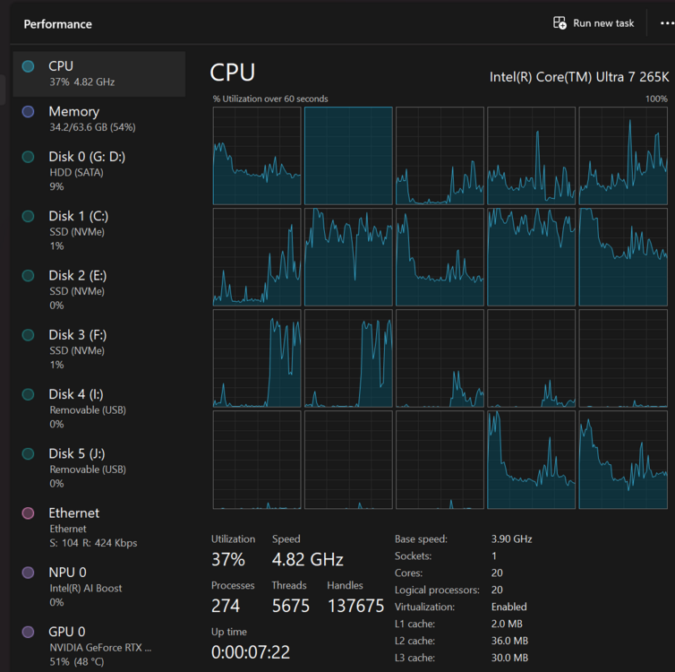
Task: Click the NVIDIA GeForce RTX label
Action: pyautogui.click(x=100, y=647)
